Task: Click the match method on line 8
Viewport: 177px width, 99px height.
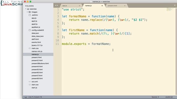Action: (94, 34)
